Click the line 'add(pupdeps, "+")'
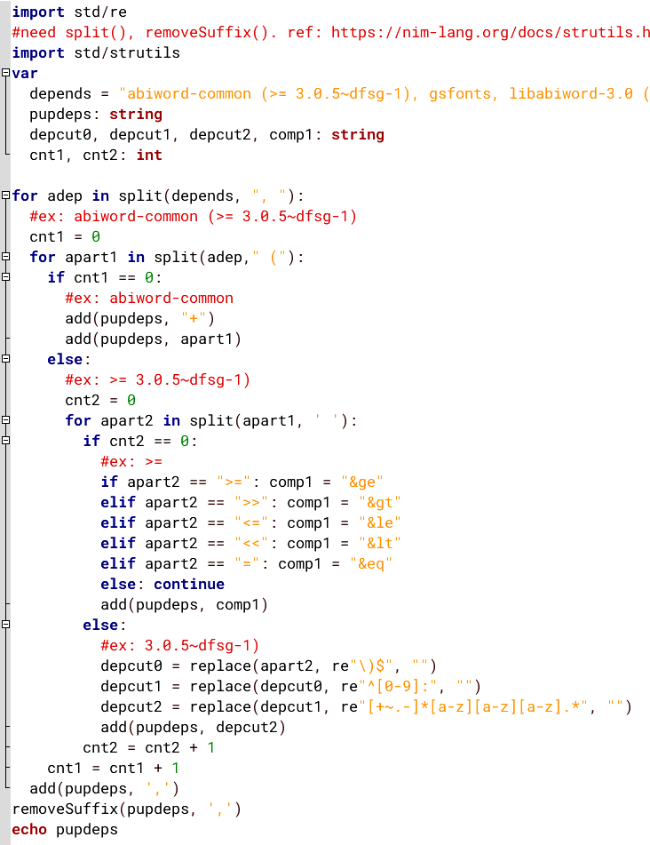 pos(140,318)
